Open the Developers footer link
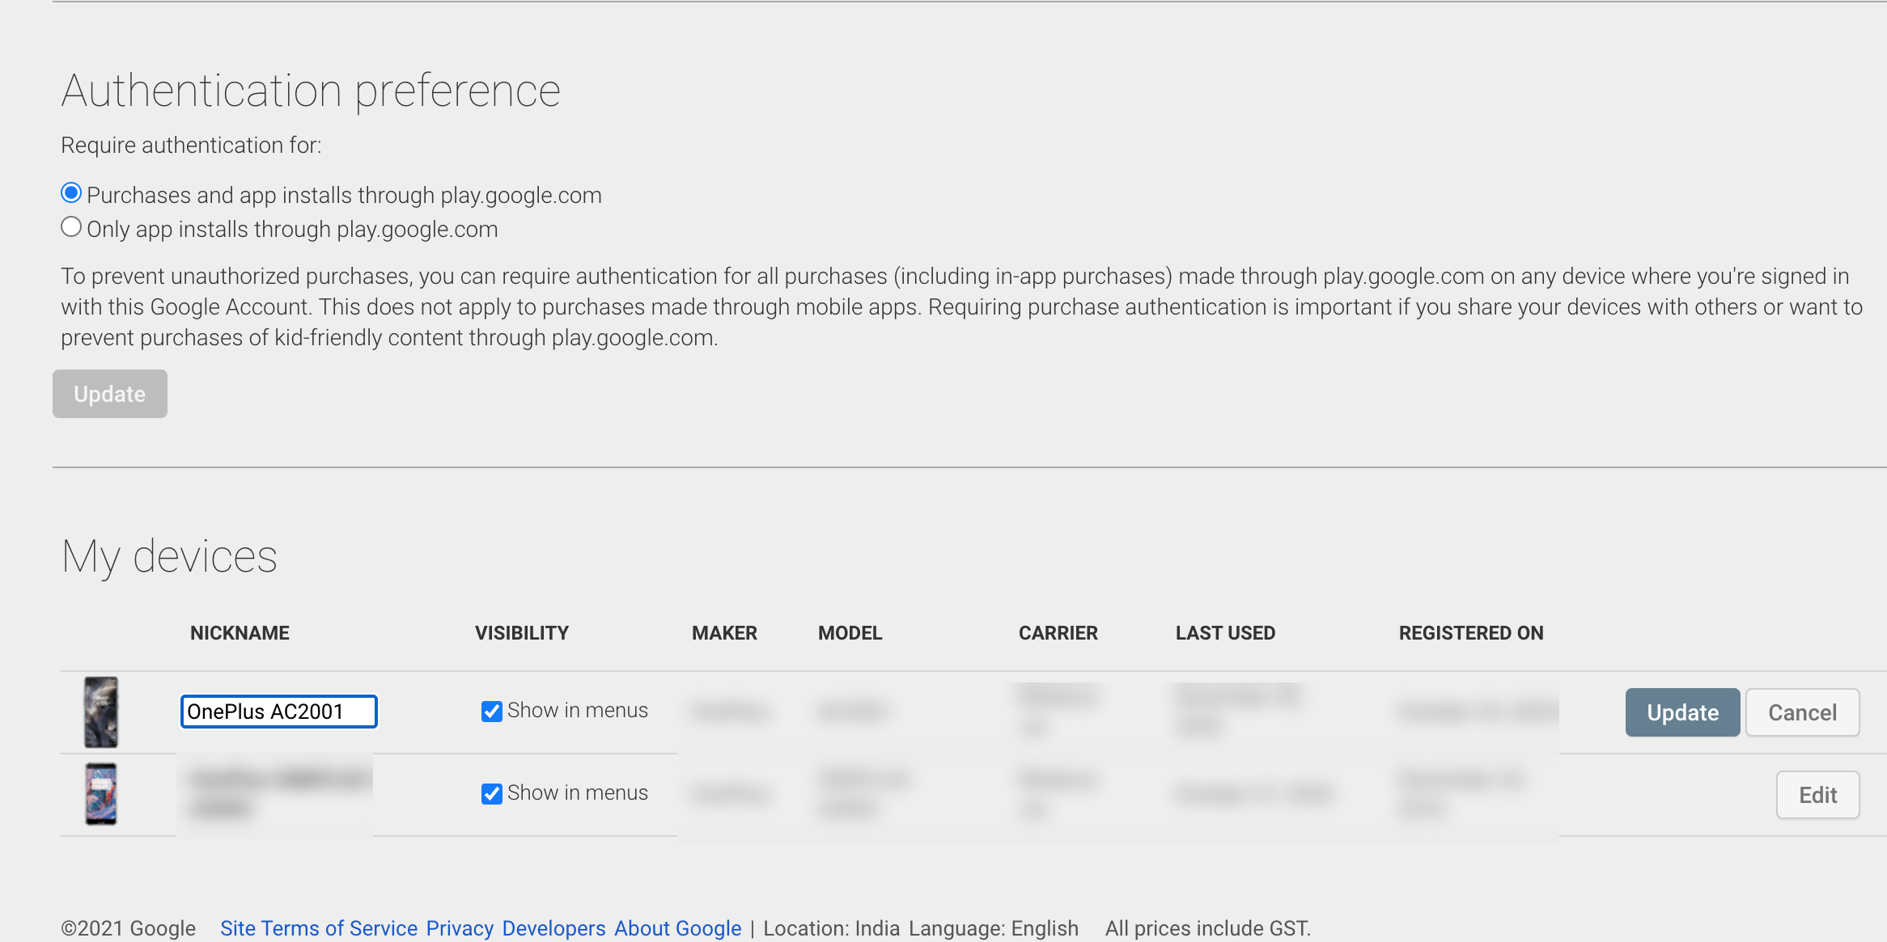The image size is (1887, 942). coord(553,928)
